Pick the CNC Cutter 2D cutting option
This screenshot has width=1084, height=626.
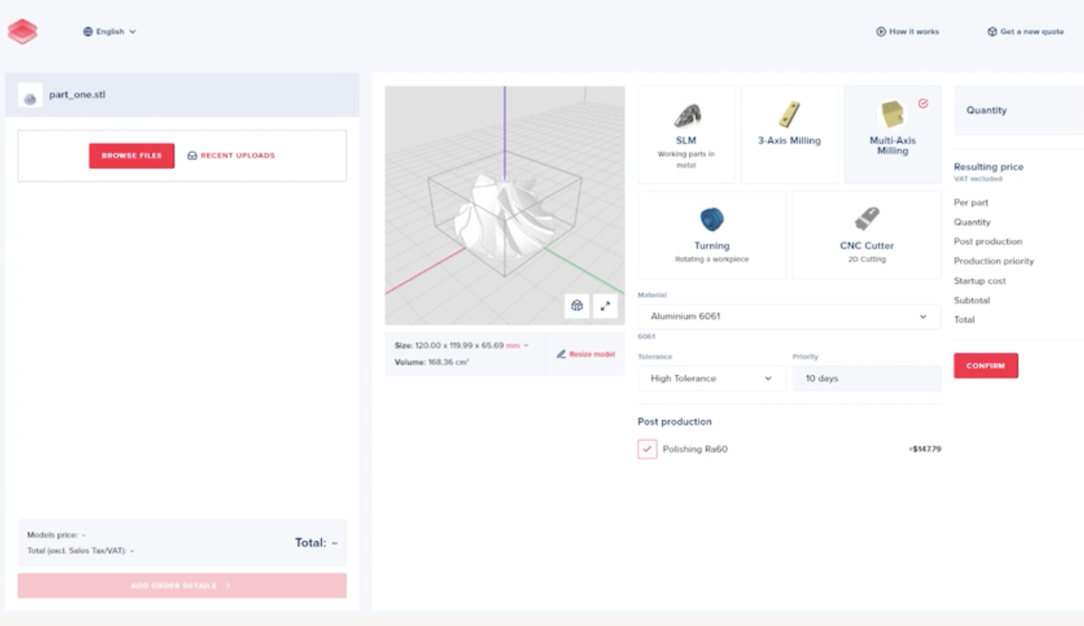(867, 234)
